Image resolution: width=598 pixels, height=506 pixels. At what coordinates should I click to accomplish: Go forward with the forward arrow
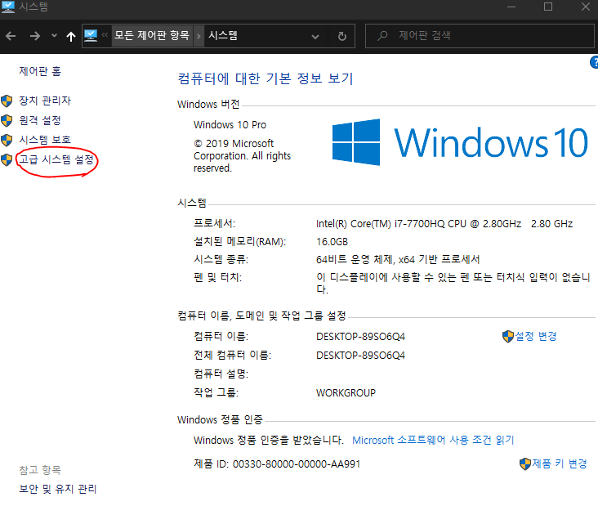point(34,36)
